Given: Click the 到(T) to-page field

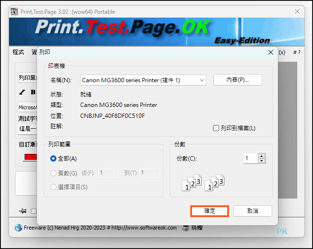Looking at the screenshot, I should pyautogui.click(x=150, y=172).
